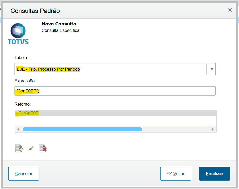Click the delete return item icon
Viewport: 239px width, 189px height.
click(x=43, y=149)
